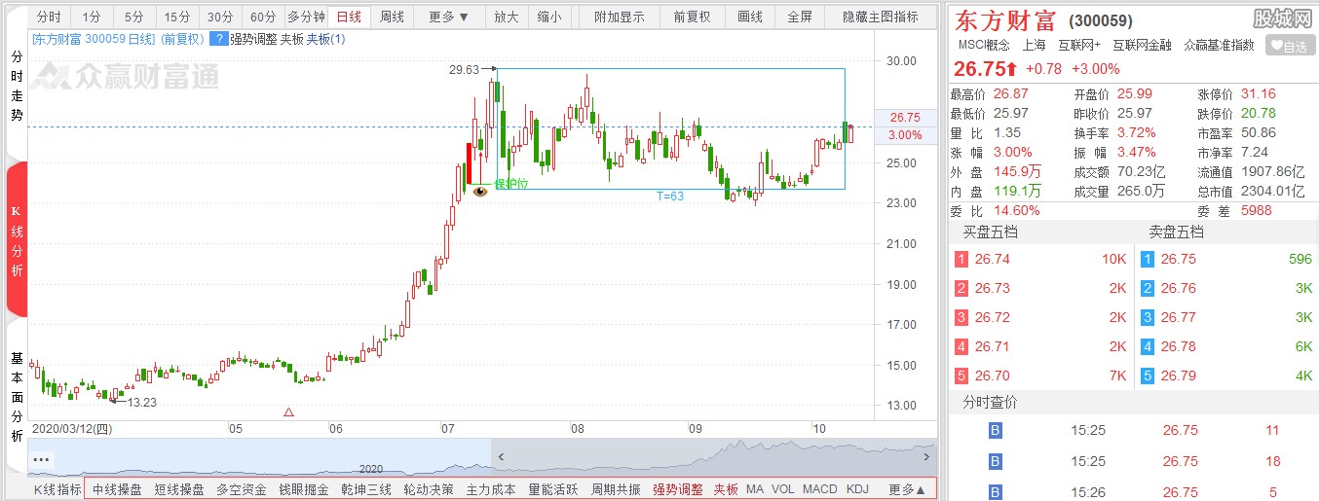Open the 上海 region tag
Viewport: 1319px width, 501px height.
coord(1034,45)
